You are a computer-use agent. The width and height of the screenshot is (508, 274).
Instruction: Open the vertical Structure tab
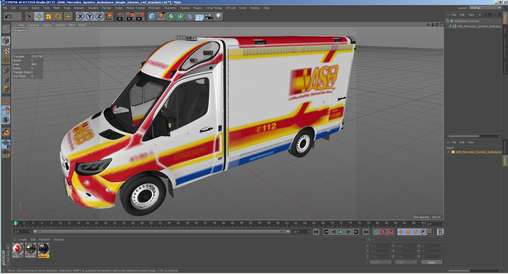(x=505, y=67)
